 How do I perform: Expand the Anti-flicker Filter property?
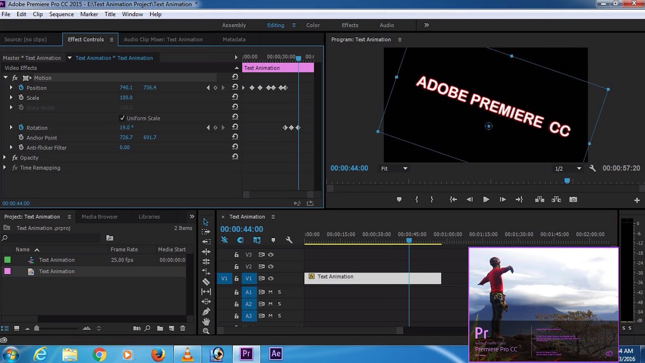click(11, 148)
